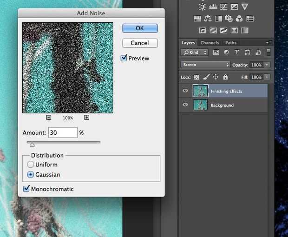This screenshot has height=237, width=288.
Task: Lock image pixels with brush icon
Action: (206, 77)
